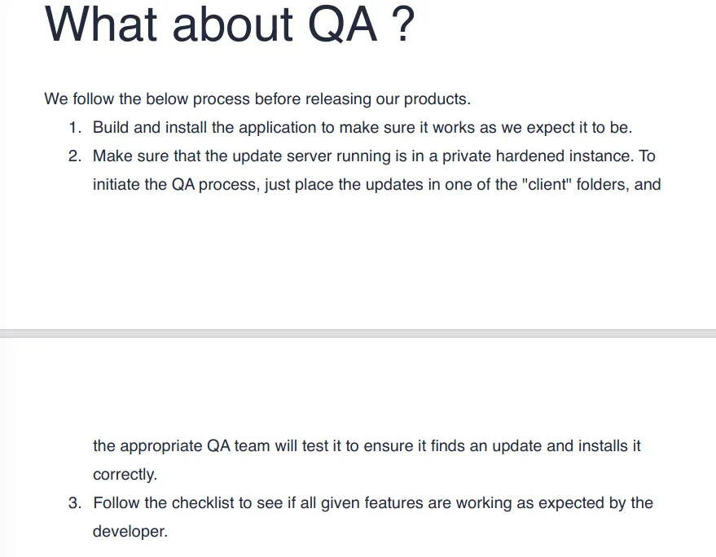
Task: Click the list number "2."
Action: pyautogui.click(x=75, y=156)
